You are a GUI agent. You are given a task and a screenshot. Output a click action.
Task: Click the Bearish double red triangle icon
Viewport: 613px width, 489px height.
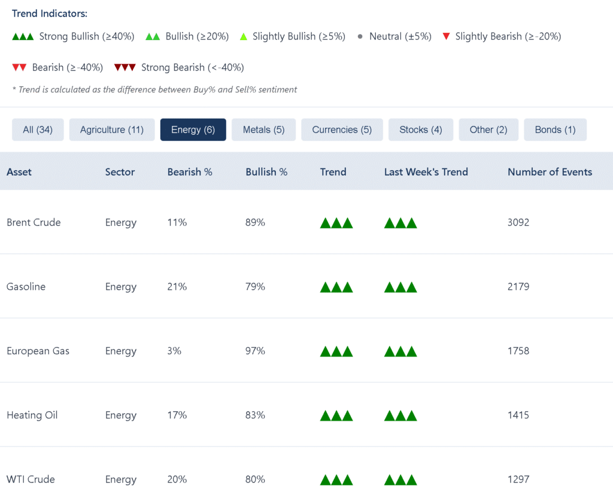click(19, 67)
